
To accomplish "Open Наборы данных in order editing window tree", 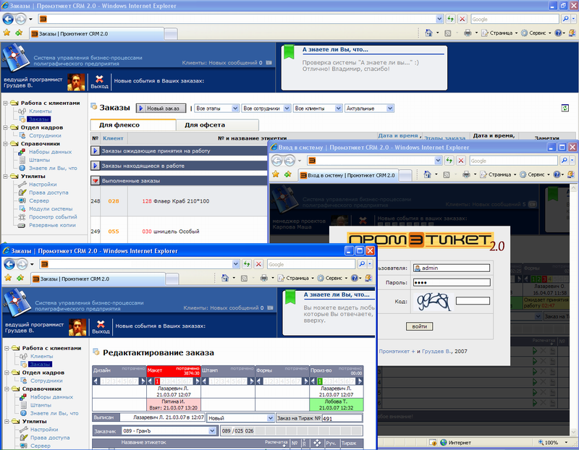I will click(51, 397).
